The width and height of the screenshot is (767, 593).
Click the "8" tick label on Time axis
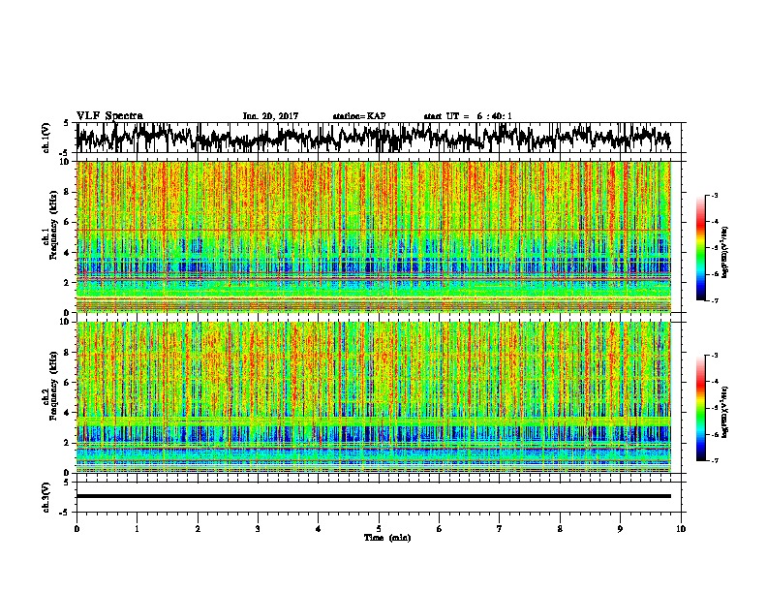point(560,529)
